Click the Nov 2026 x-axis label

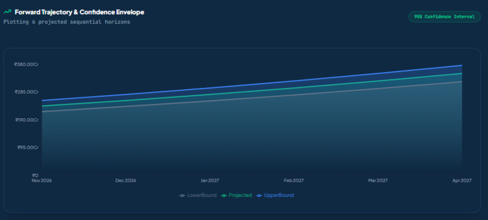coord(42,181)
